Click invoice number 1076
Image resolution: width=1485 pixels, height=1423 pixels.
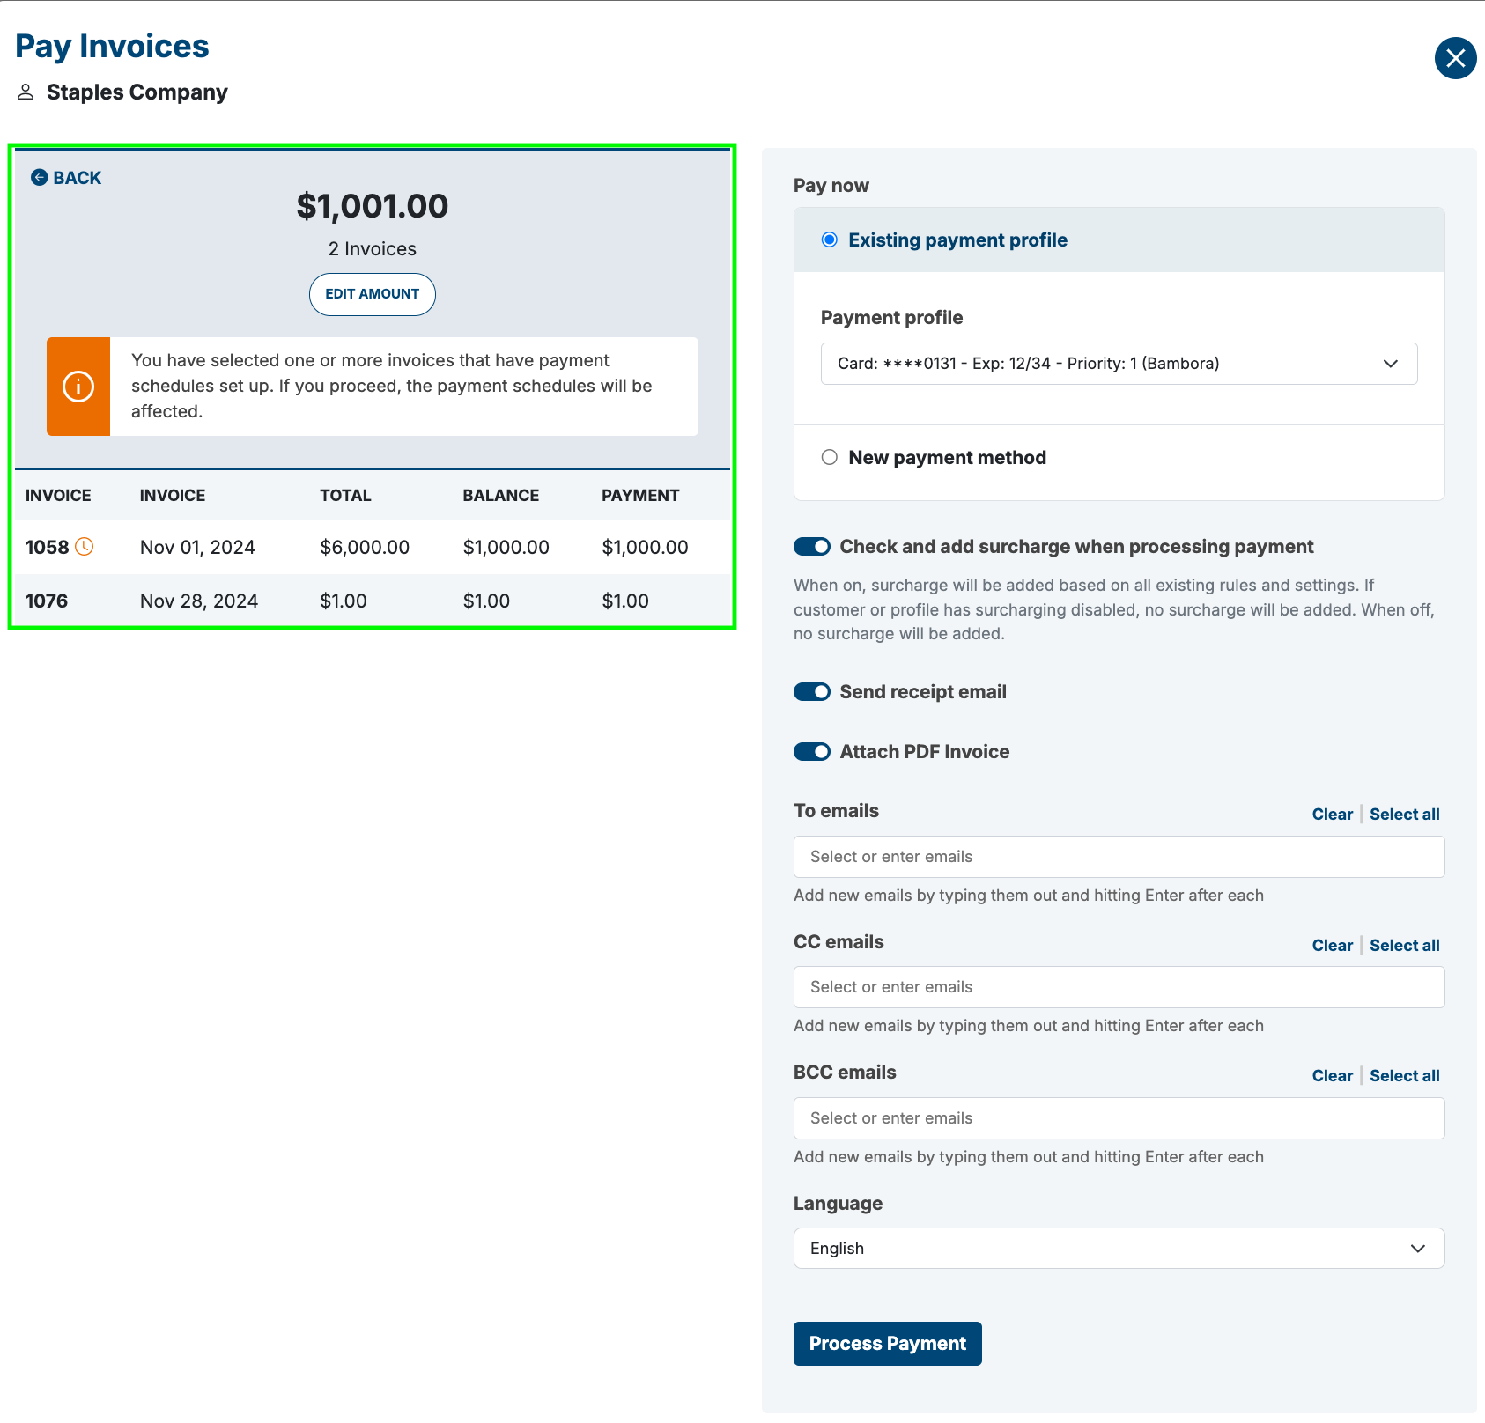(x=47, y=601)
